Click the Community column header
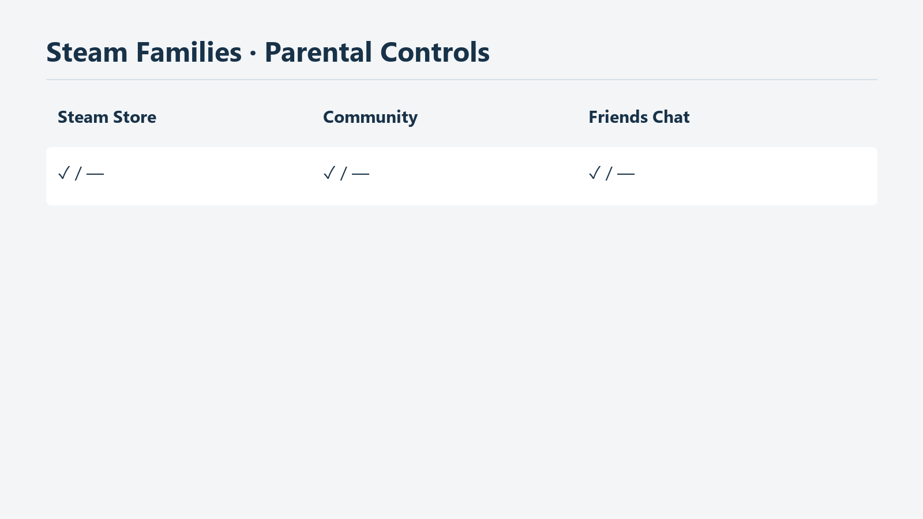923x519 pixels. [x=370, y=118]
